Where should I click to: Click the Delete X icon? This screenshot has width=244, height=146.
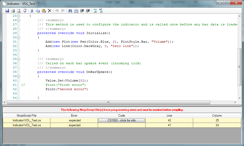(50, 11)
